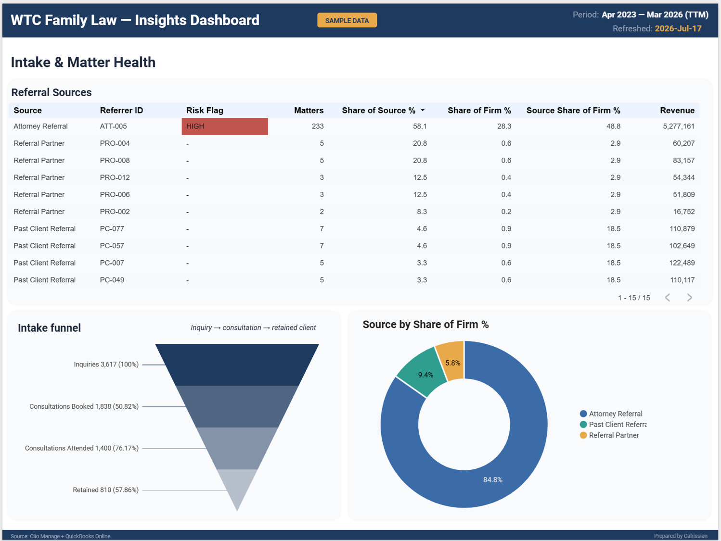Sort by Share of Firm % header
The height and width of the screenshot is (541, 721).
tap(479, 111)
